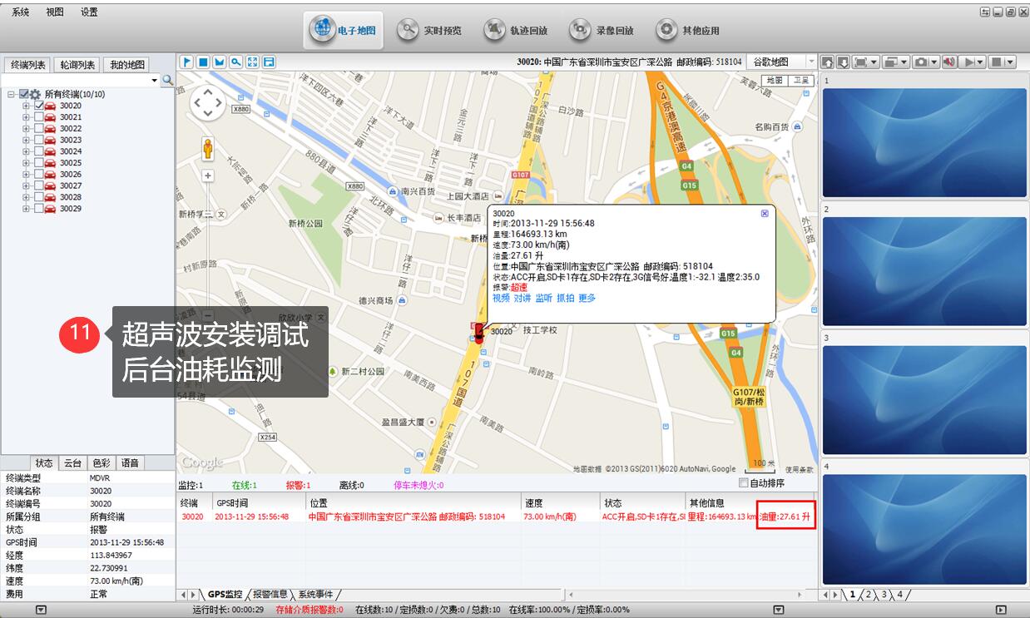Image resolution: width=1030 pixels, height=618 pixels.
Task: Click the muted speaker icon in video toolbar
Action: pos(948,62)
